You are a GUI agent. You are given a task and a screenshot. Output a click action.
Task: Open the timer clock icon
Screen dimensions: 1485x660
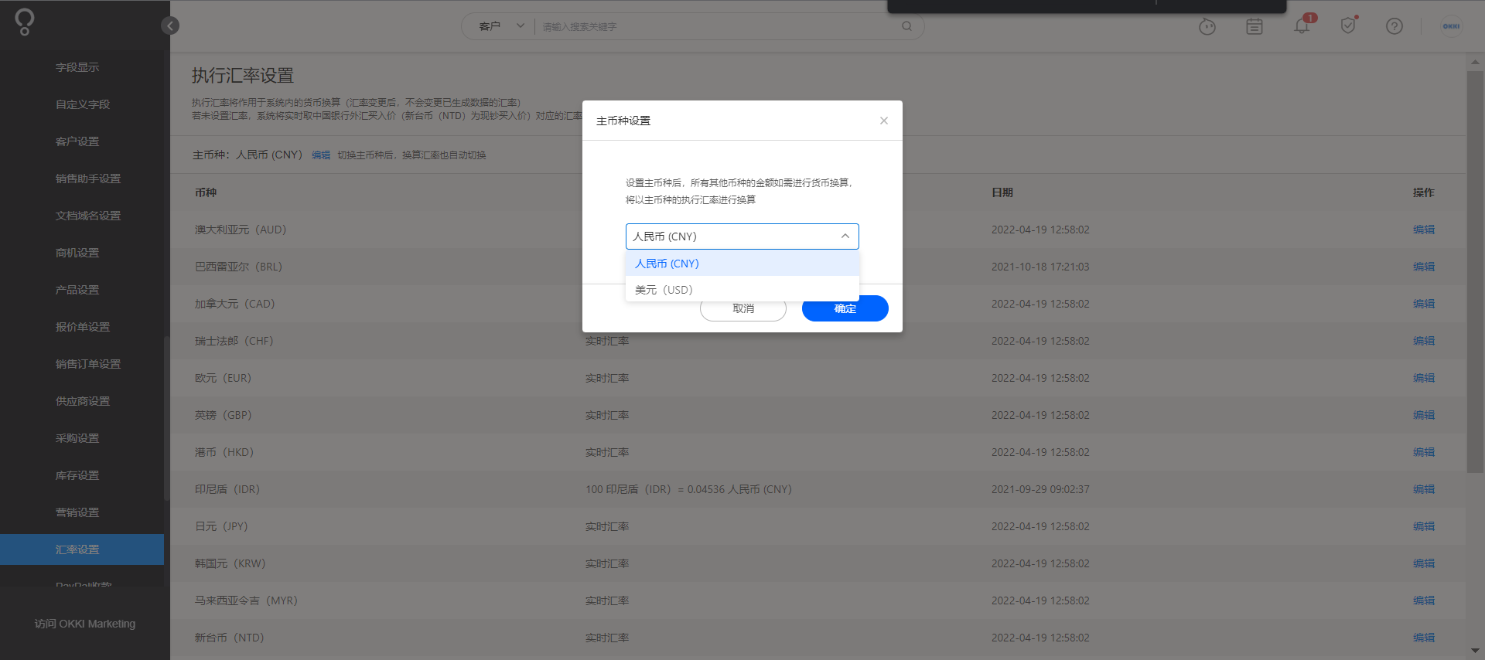[x=1207, y=27]
